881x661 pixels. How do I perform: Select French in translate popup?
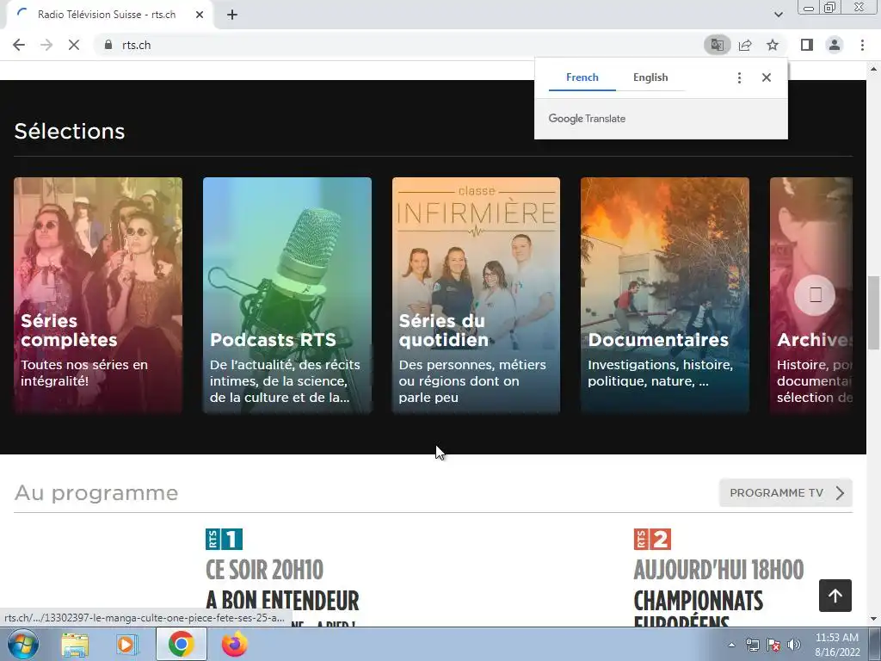pyautogui.click(x=582, y=77)
